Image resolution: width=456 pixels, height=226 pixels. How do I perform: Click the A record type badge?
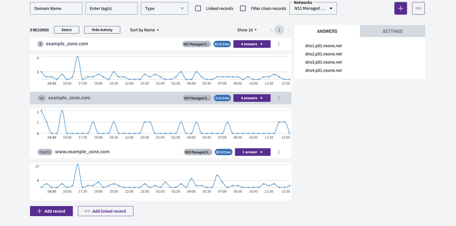coord(41,44)
